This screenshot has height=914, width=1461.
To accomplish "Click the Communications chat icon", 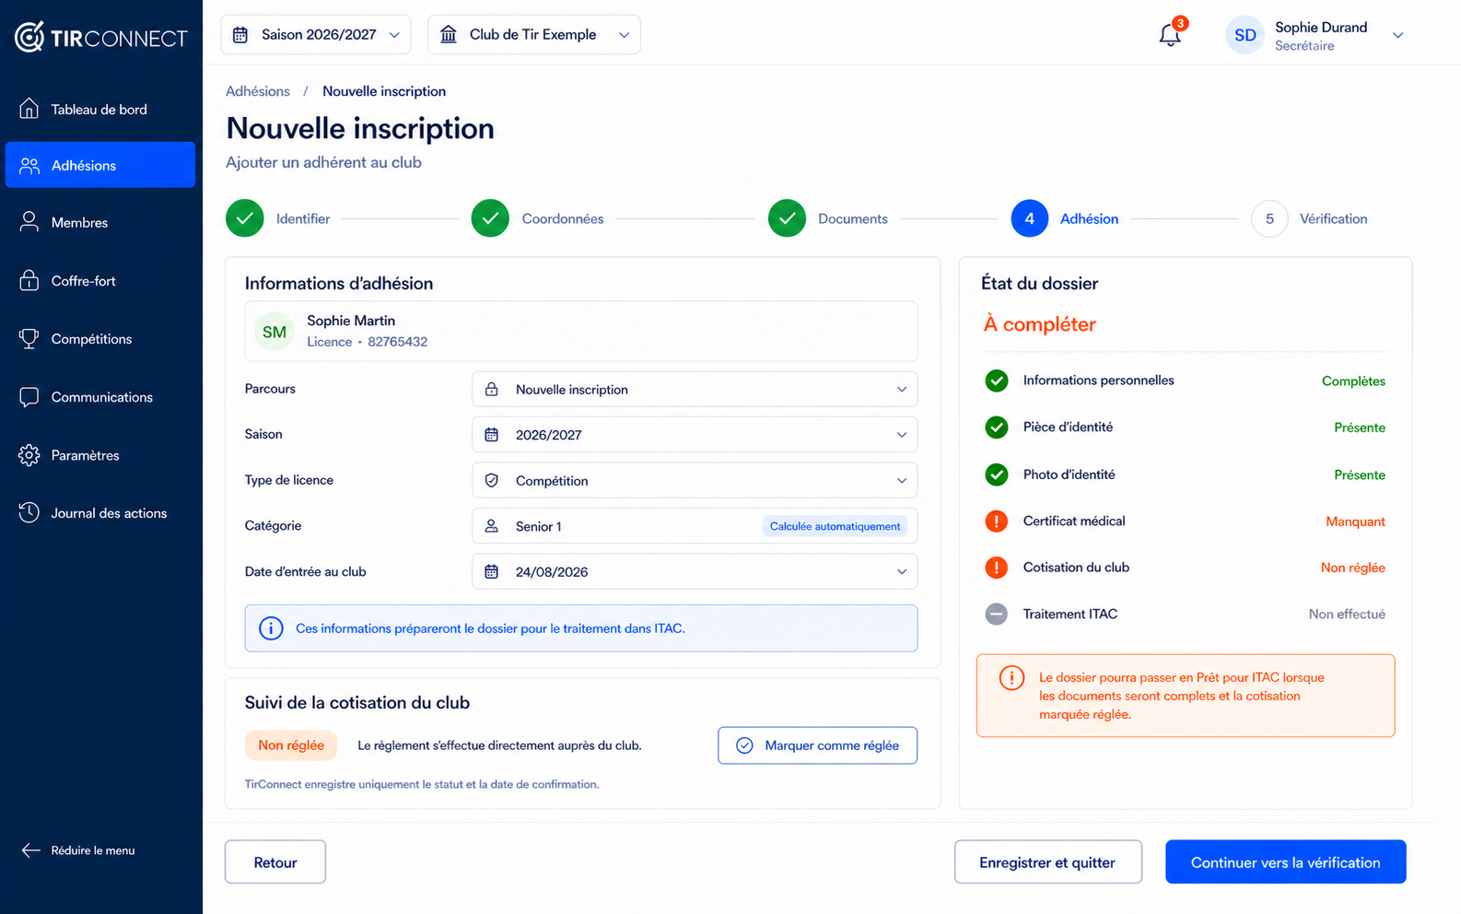I will click(x=29, y=396).
